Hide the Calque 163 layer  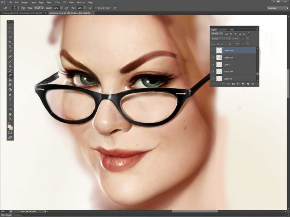[213, 58]
